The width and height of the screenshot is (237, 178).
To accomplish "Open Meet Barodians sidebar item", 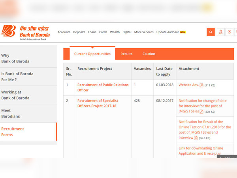I will [28, 114].
